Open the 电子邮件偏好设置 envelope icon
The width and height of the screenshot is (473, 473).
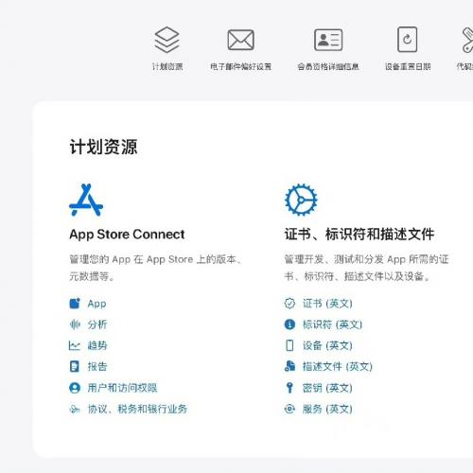pos(240,40)
